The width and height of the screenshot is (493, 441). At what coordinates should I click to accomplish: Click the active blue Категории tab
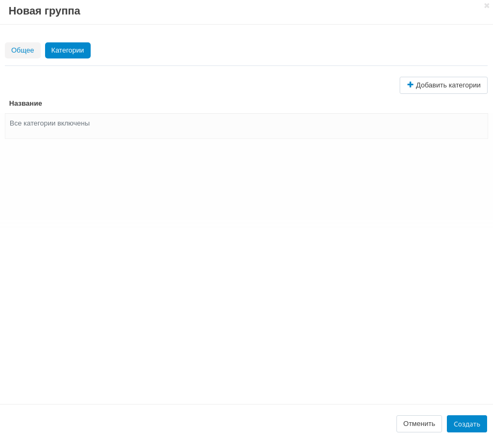pos(68,50)
